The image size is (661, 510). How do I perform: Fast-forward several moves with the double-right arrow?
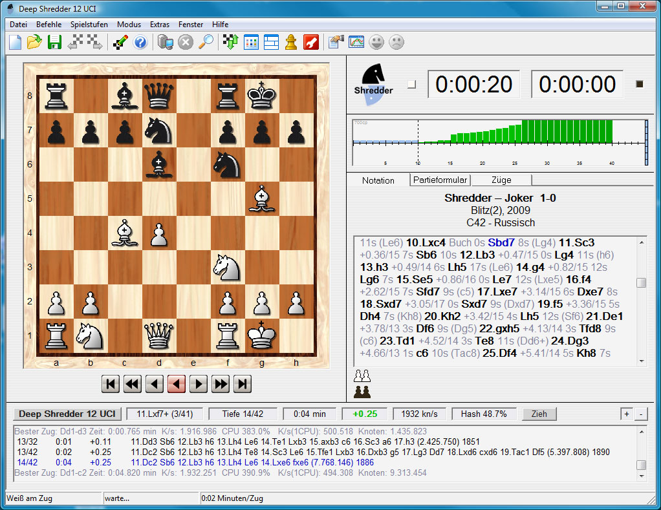pyautogui.click(x=221, y=384)
